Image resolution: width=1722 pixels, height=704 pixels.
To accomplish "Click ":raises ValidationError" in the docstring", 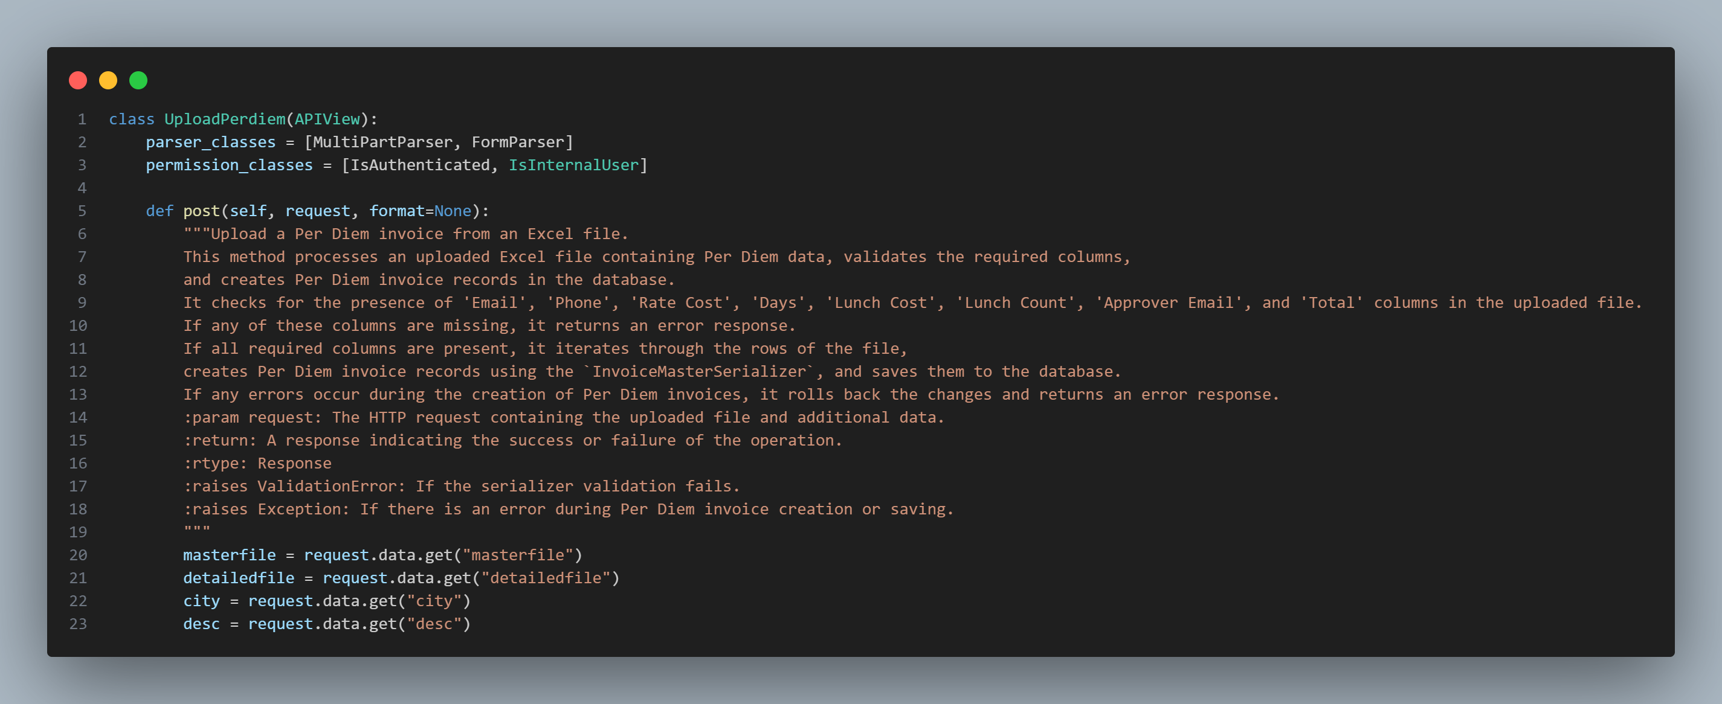I will coord(294,486).
